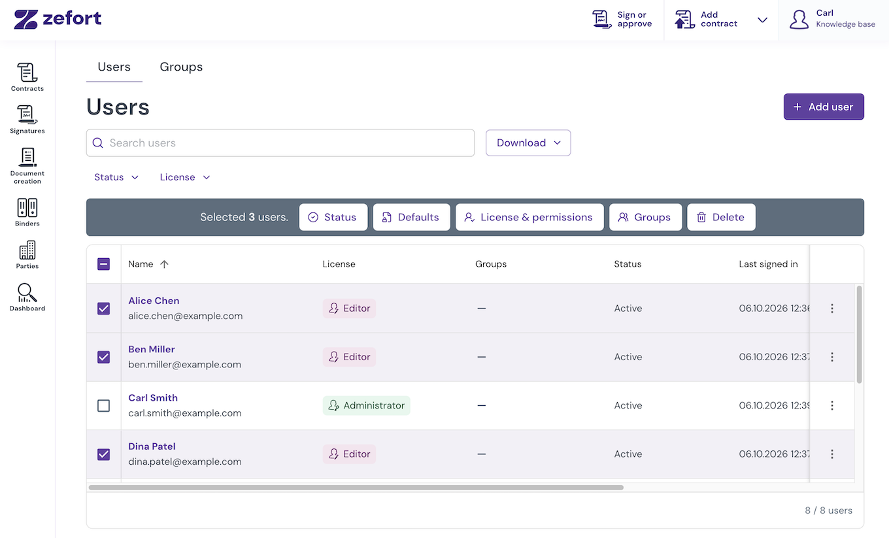Click Sign or approve

point(622,20)
